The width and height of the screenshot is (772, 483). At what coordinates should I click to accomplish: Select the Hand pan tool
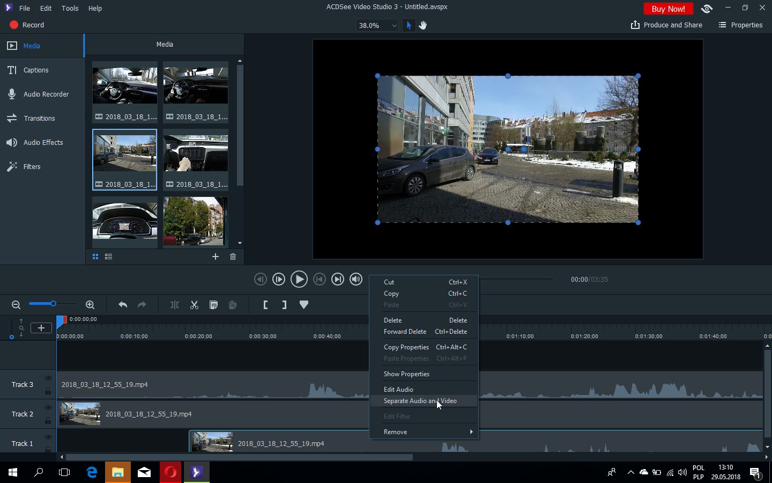(x=423, y=25)
